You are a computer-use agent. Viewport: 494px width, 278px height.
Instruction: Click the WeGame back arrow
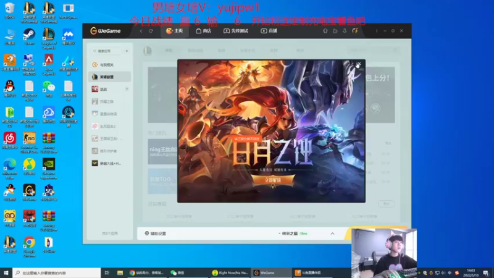(141, 31)
